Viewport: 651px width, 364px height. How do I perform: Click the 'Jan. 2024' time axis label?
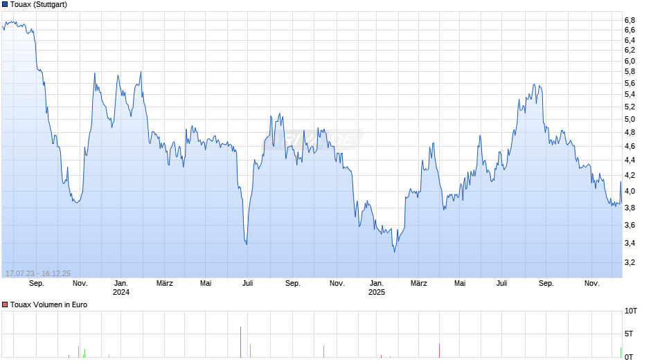coord(121,288)
